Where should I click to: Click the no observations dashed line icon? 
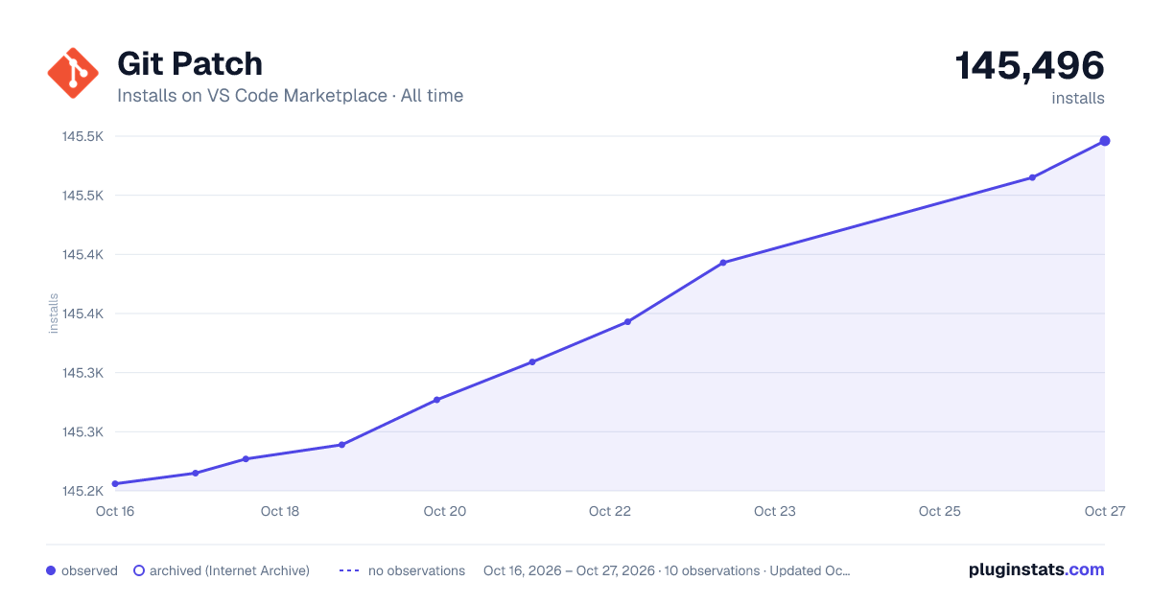coord(349,570)
